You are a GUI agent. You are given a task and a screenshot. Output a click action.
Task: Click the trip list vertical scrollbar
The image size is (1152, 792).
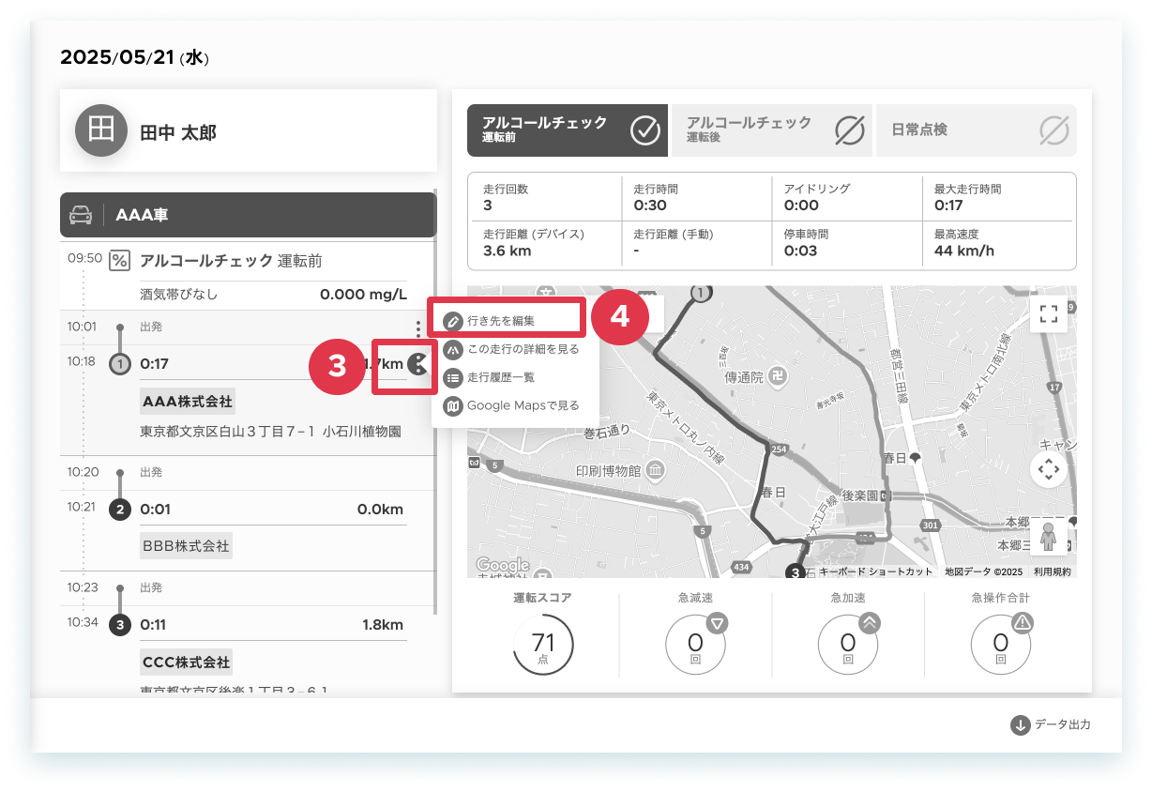[434, 404]
